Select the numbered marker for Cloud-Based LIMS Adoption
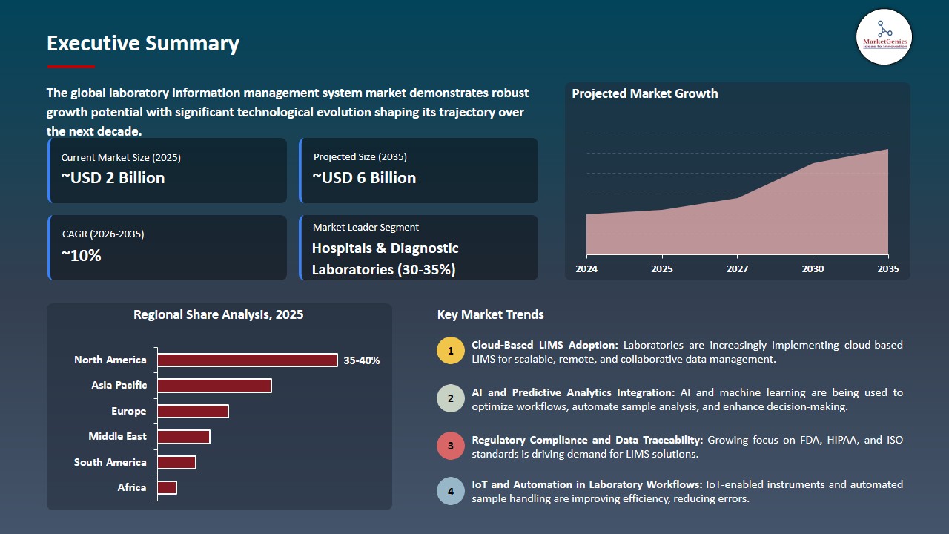Viewport: 949px width, 534px height. click(x=450, y=350)
